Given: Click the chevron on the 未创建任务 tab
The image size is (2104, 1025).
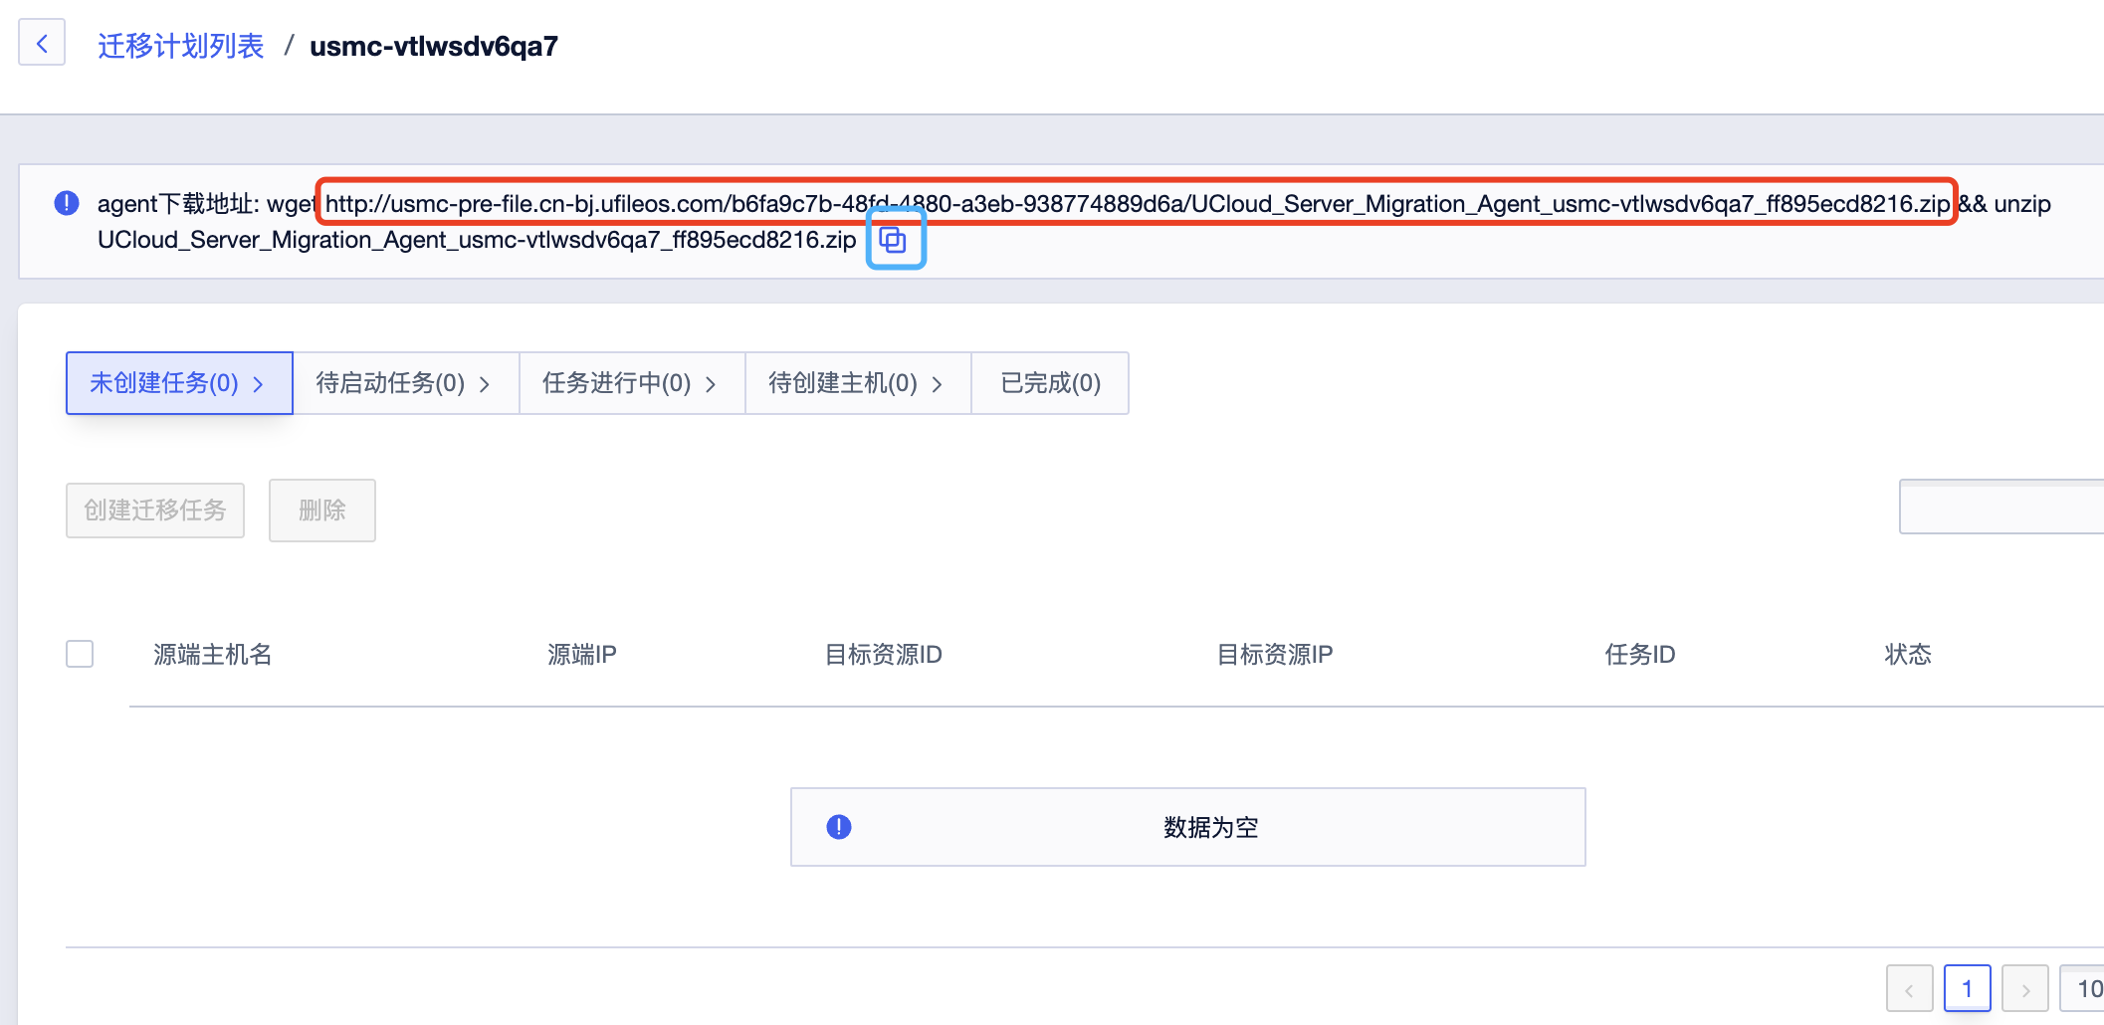Looking at the screenshot, I should pos(258,383).
